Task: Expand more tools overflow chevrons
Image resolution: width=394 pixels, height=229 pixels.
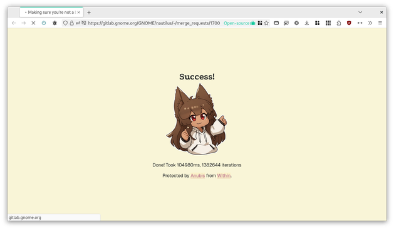Action: coord(370,23)
